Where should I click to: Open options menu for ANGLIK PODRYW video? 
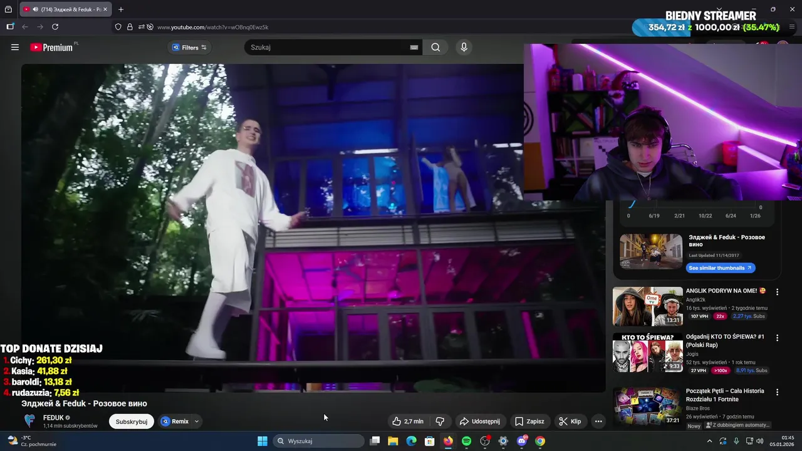point(777,292)
